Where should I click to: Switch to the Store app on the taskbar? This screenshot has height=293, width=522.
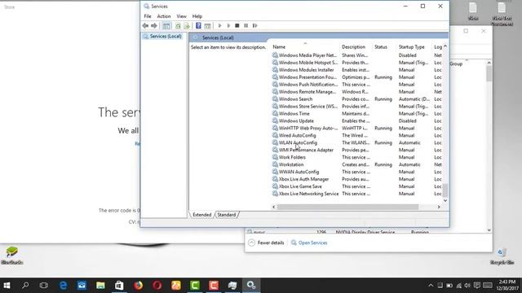[119, 286]
